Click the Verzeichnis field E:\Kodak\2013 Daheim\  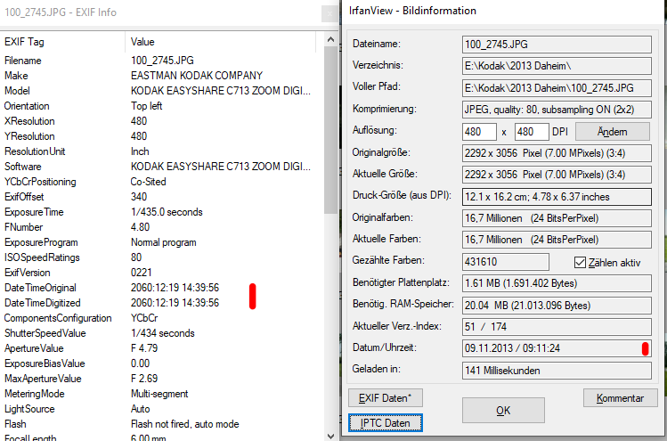tap(557, 66)
